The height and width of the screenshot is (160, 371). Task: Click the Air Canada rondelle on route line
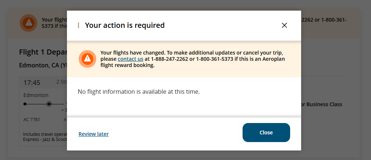pos(49,104)
